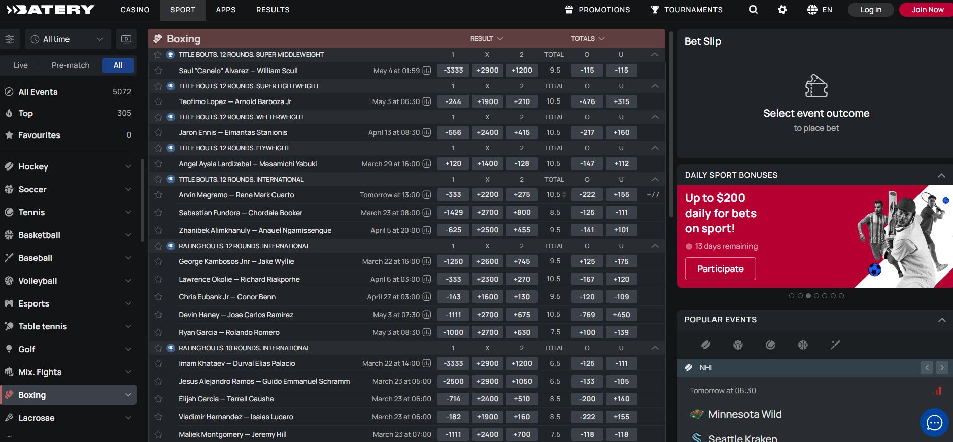Open +77 more markets for Magramo bout
953x442 pixels.
653,195
